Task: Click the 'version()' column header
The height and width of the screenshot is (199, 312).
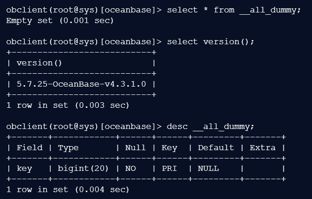Action: [x=39, y=63]
